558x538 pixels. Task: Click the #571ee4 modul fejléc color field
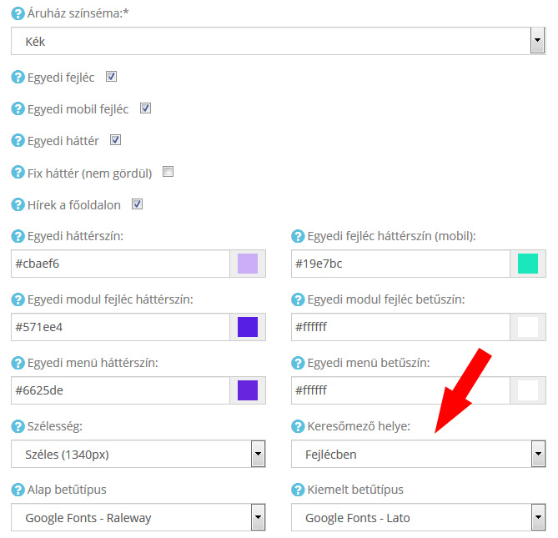tap(121, 327)
